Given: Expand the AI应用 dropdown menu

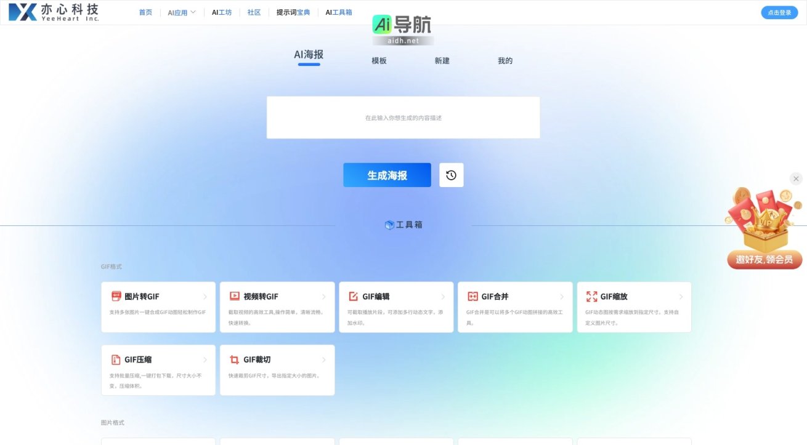Looking at the screenshot, I should (181, 12).
